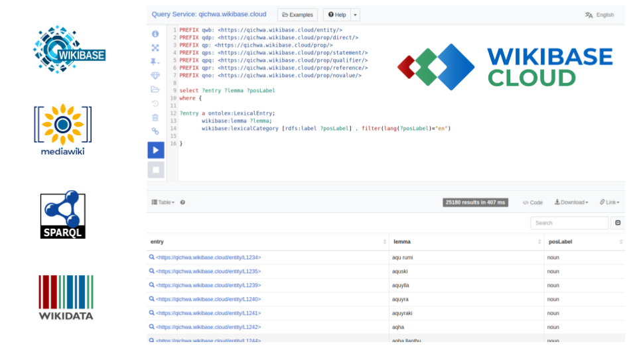Click the stop query square button
637x358 pixels.
[x=155, y=170]
